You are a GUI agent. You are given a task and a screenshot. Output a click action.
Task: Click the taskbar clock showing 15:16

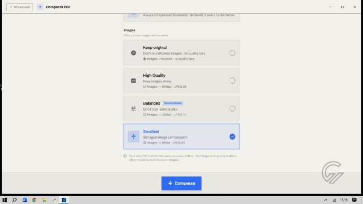click(344, 200)
